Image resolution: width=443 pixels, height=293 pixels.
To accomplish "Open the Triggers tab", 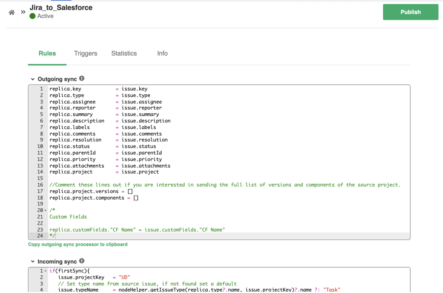I will pyautogui.click(x=86, y=53).
